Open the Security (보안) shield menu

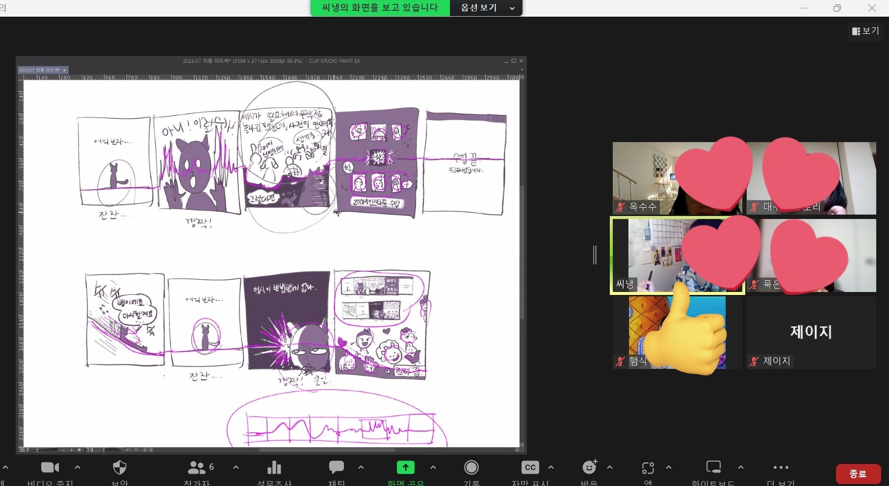point(120,467)
